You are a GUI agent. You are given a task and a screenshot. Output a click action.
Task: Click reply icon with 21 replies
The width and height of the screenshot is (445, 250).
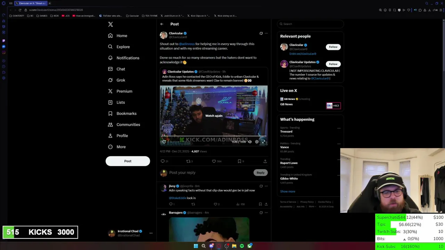point(163,161)
